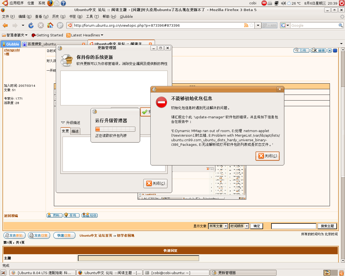The height and width of the screenshot is (276, 345).
Task: Click 在线 status button
Action: 71,215
